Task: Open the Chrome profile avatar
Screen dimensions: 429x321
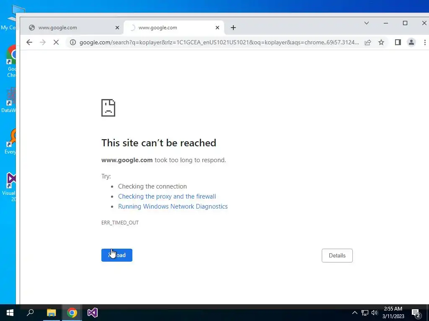Action: pyautogui.click(x=411, y=42)
